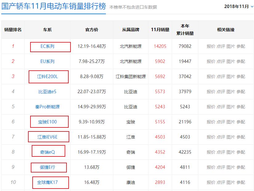Viewport: 254px width, 191px height.
Task: Click 点评 in the 比亚迪e5 row
Action: pos(221,92)
